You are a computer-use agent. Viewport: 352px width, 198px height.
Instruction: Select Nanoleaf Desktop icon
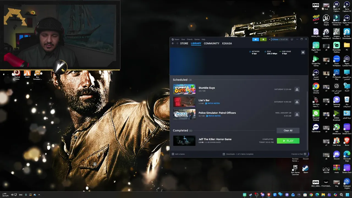(x=316, y=116)
